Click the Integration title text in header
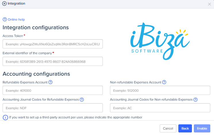The height and width of the screenshot is (135, 214). tap(16, 4)
